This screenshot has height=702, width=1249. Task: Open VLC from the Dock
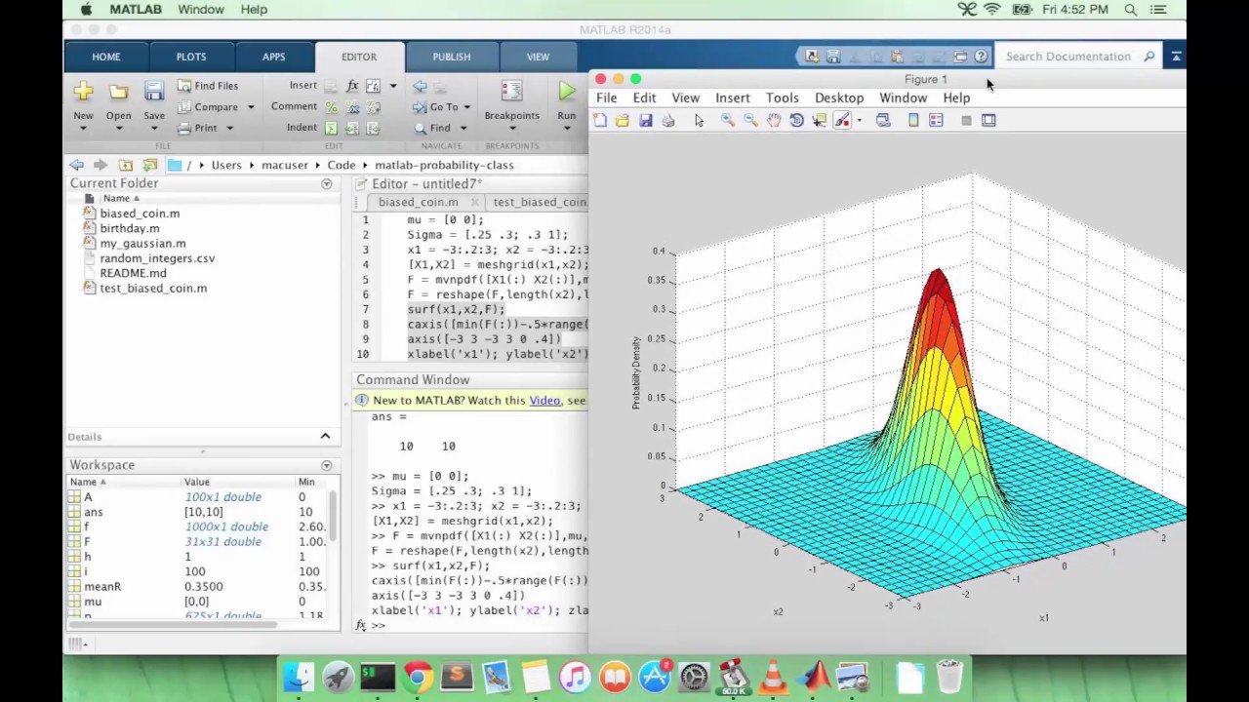click(x=774, y=677)
